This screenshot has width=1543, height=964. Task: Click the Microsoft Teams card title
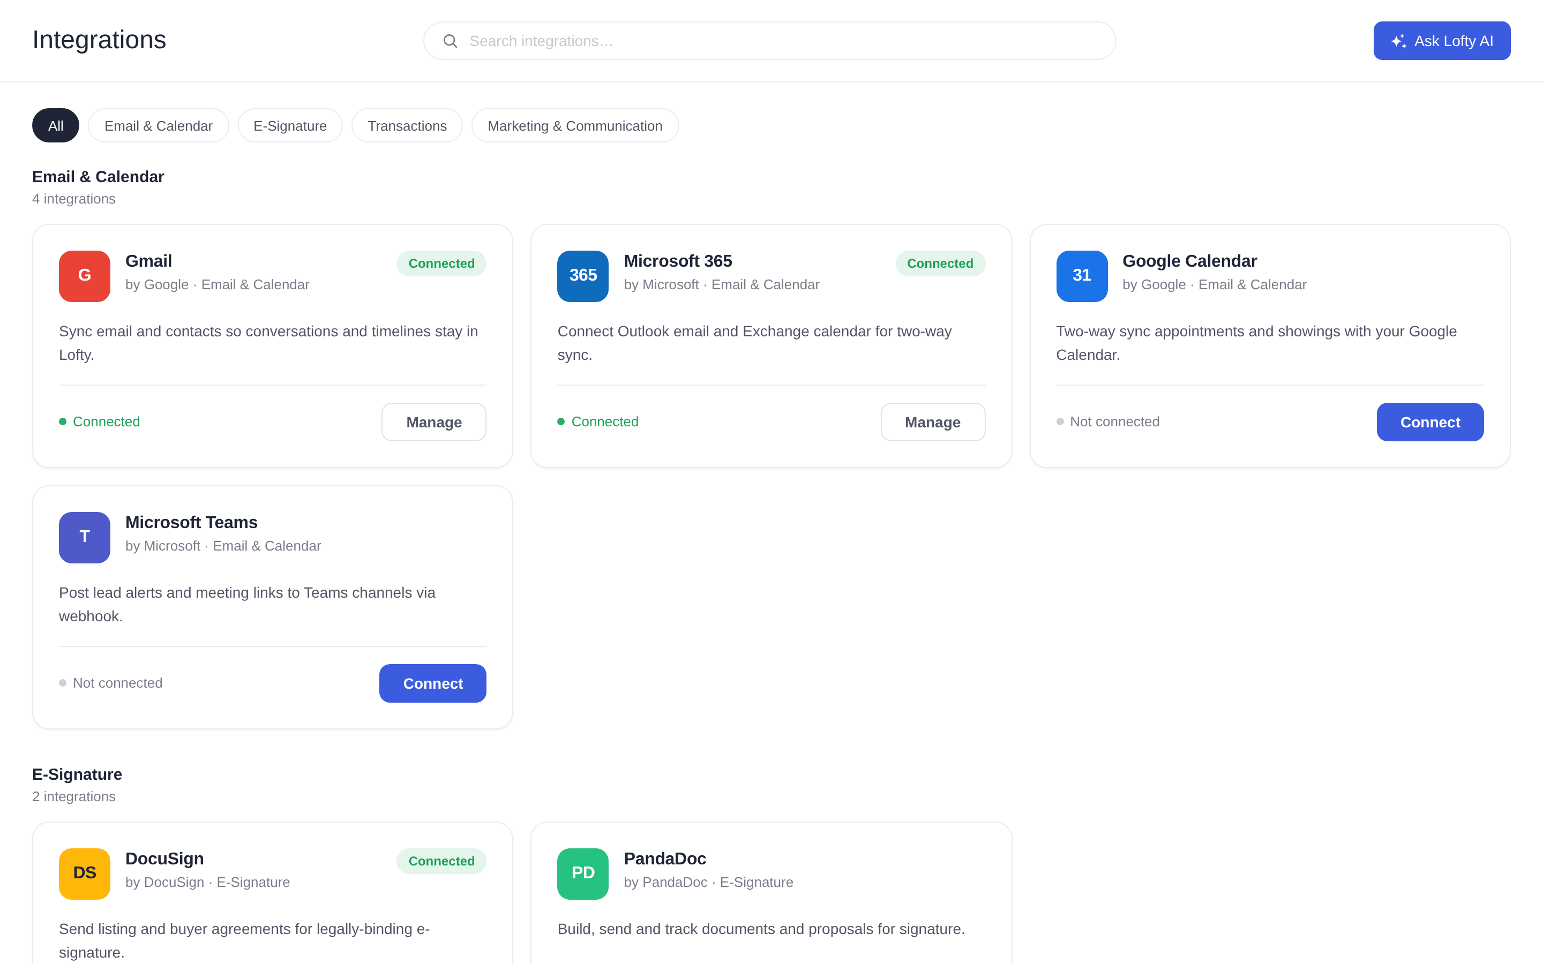click(x=191, y=522)
